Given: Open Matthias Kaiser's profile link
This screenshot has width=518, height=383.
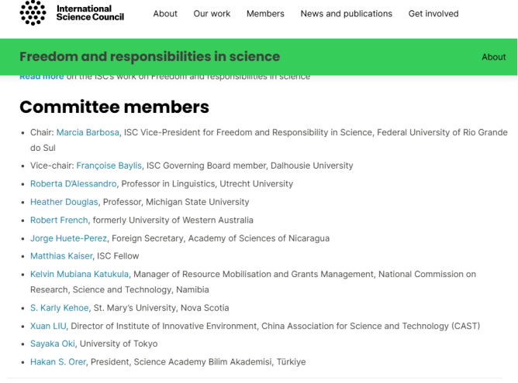Looking at the screenshot, I should (61, 256).
